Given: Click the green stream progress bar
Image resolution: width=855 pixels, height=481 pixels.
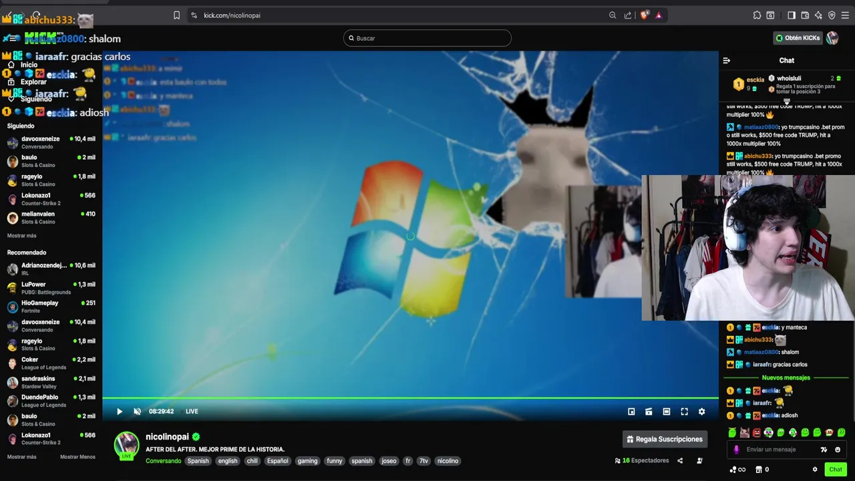Looking at the screenshot, I should [x=410, y=398].
